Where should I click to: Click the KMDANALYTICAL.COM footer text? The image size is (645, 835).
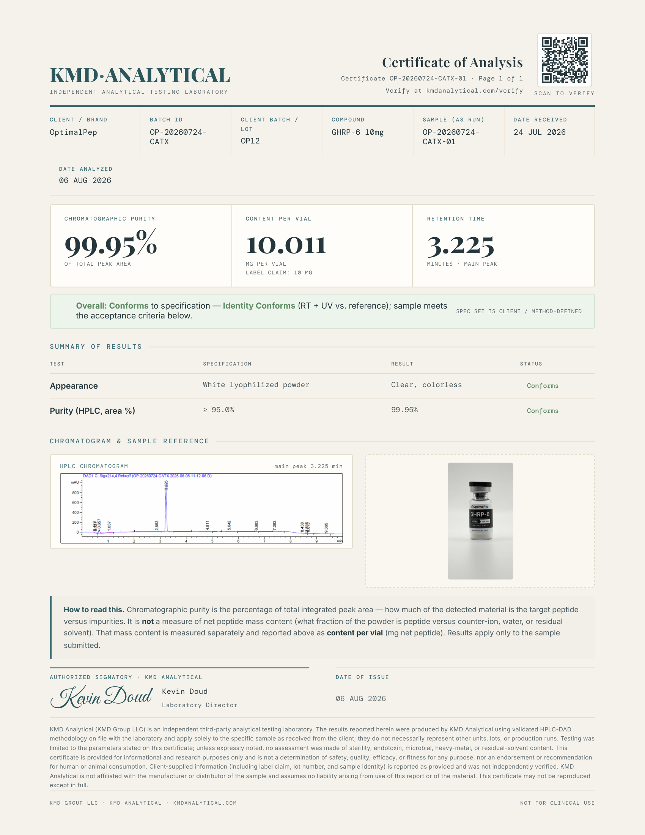pyautogui.click(x=205, y=803)
